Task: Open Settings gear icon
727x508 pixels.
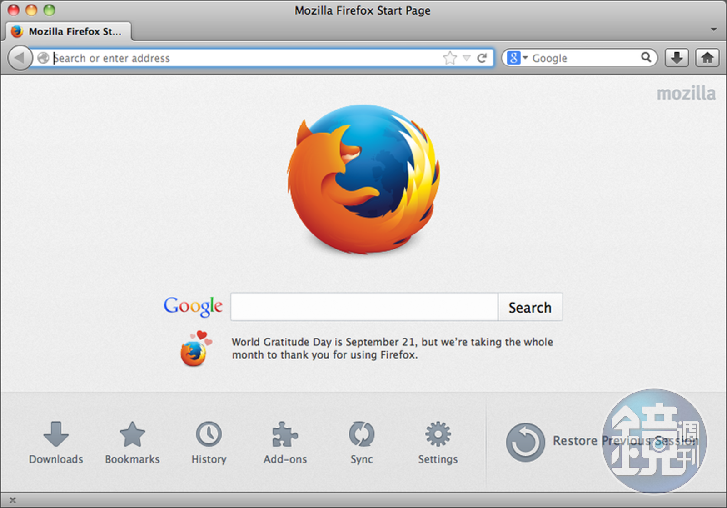Action: point(438,435)
